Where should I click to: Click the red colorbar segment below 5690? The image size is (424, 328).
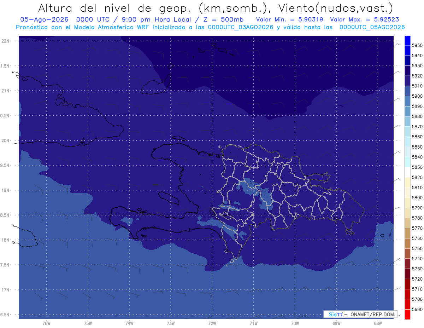click(407, 314)
